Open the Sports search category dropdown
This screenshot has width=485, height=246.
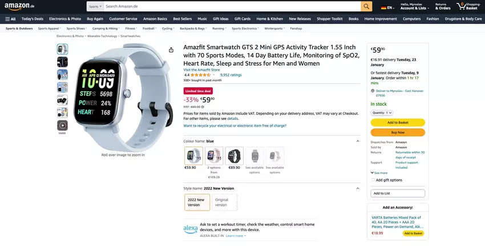pos(95,6)
